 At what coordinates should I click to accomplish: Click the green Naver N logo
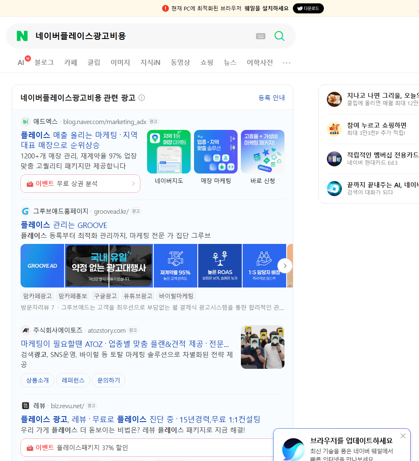[22, 36]
